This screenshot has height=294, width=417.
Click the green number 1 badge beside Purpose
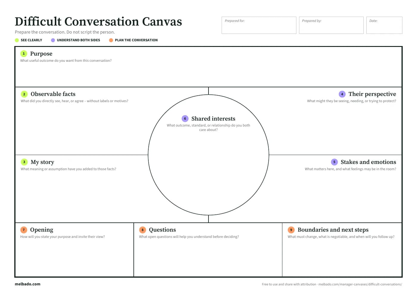(x=24, y=54)
